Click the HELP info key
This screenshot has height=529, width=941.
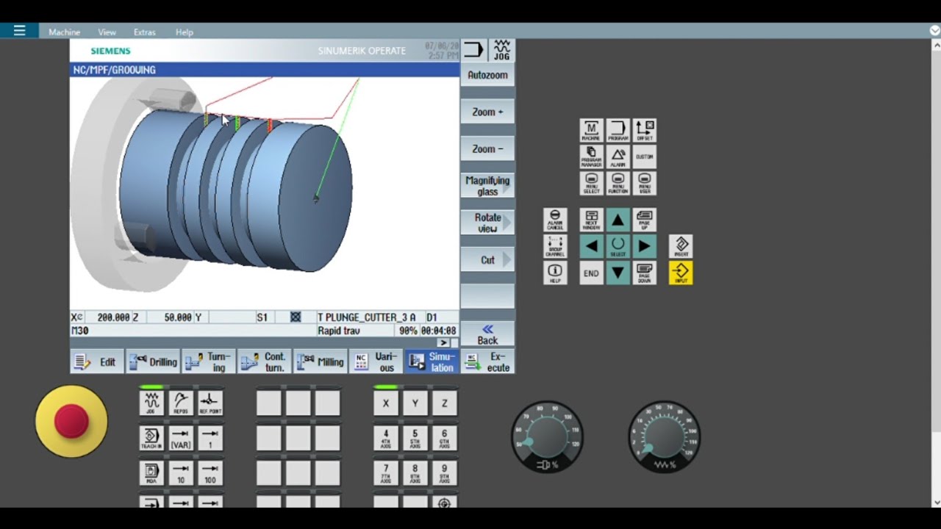click(x=555, y=273)
